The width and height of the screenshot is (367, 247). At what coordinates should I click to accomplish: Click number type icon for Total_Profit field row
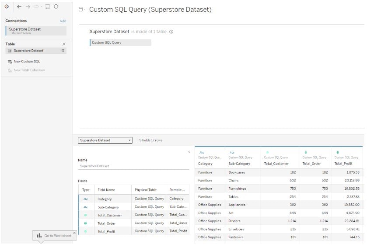[x=85, y=231]
